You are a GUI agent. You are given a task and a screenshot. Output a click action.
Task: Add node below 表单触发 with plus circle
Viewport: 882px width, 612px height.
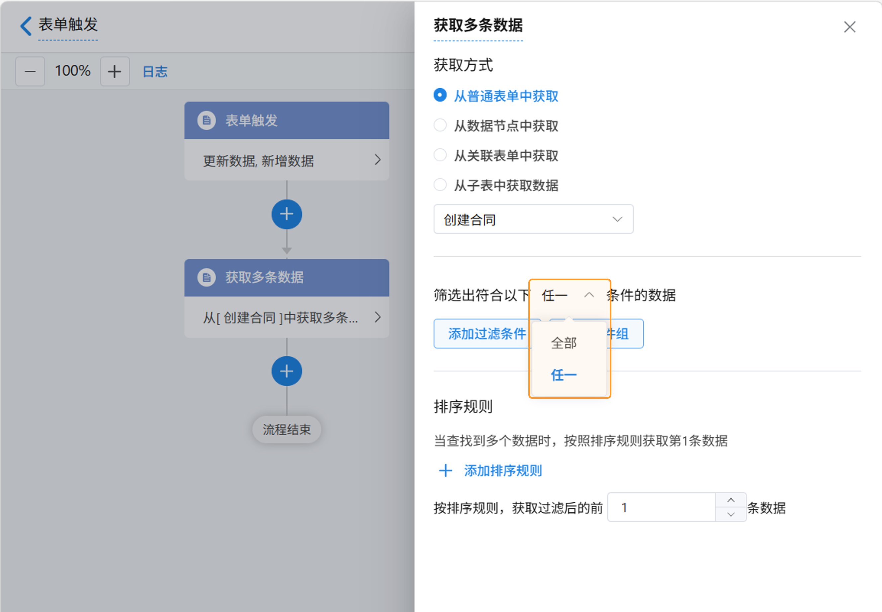pyautogui.click(x=287, y=214)
